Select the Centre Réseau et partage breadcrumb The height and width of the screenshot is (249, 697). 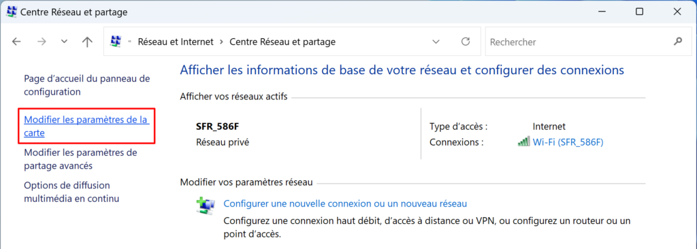coord(282,41)
